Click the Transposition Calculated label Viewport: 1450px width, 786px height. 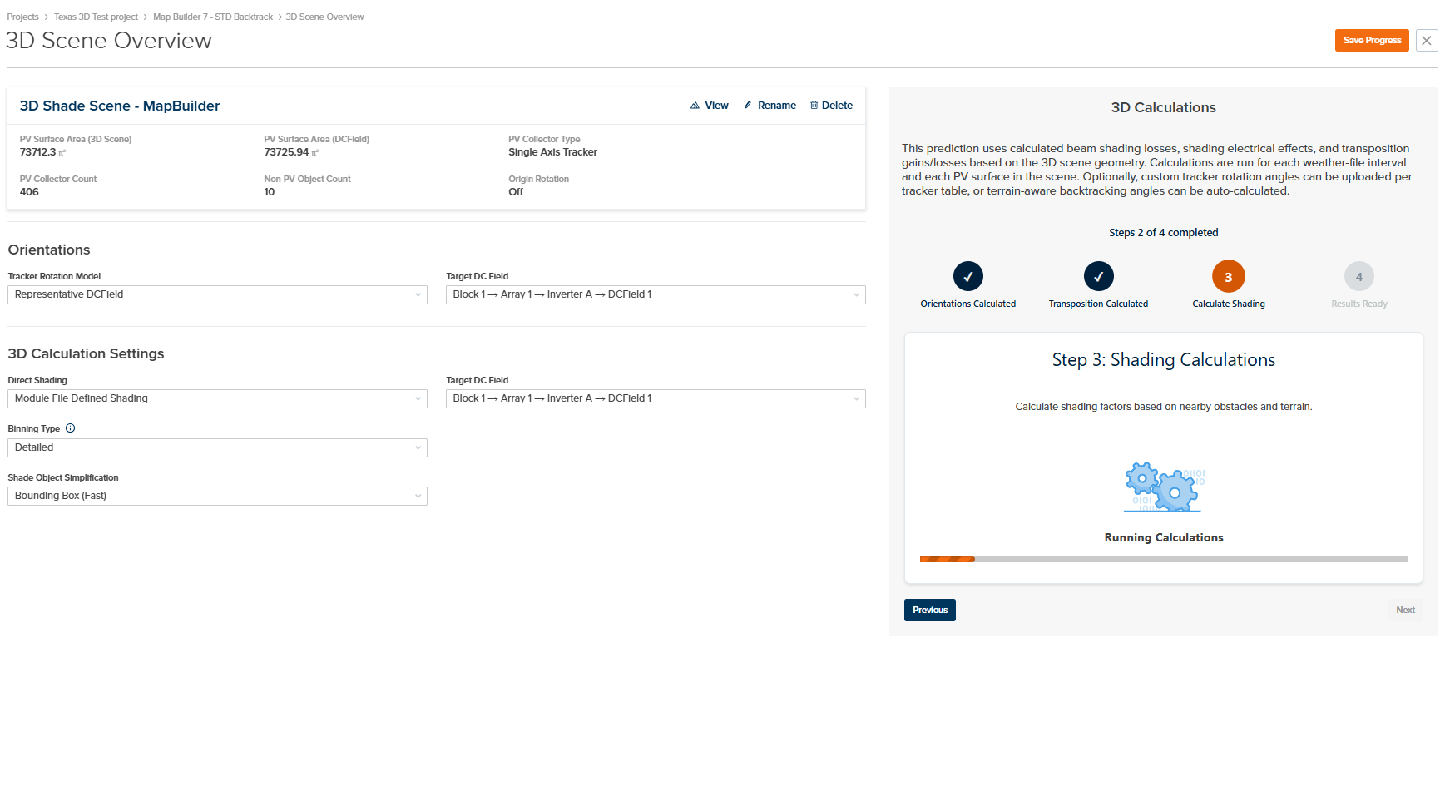click(x=1098, y=304)
